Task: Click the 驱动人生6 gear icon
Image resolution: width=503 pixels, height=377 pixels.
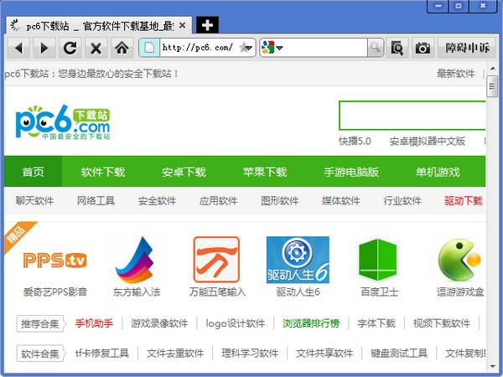Action: click(x=298, y=260)
